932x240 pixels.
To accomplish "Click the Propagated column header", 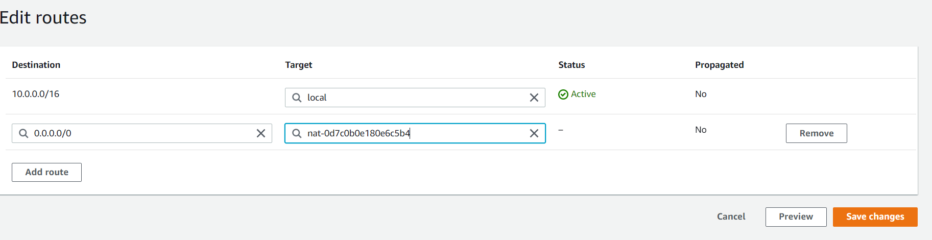I will [719, 65].
